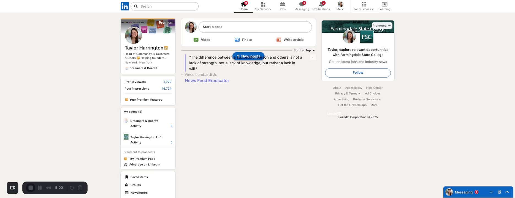The height and width of the screenshot is (198, 515).
Task: Open messaging overlay options (three dots)
Action: click(492, 192)
